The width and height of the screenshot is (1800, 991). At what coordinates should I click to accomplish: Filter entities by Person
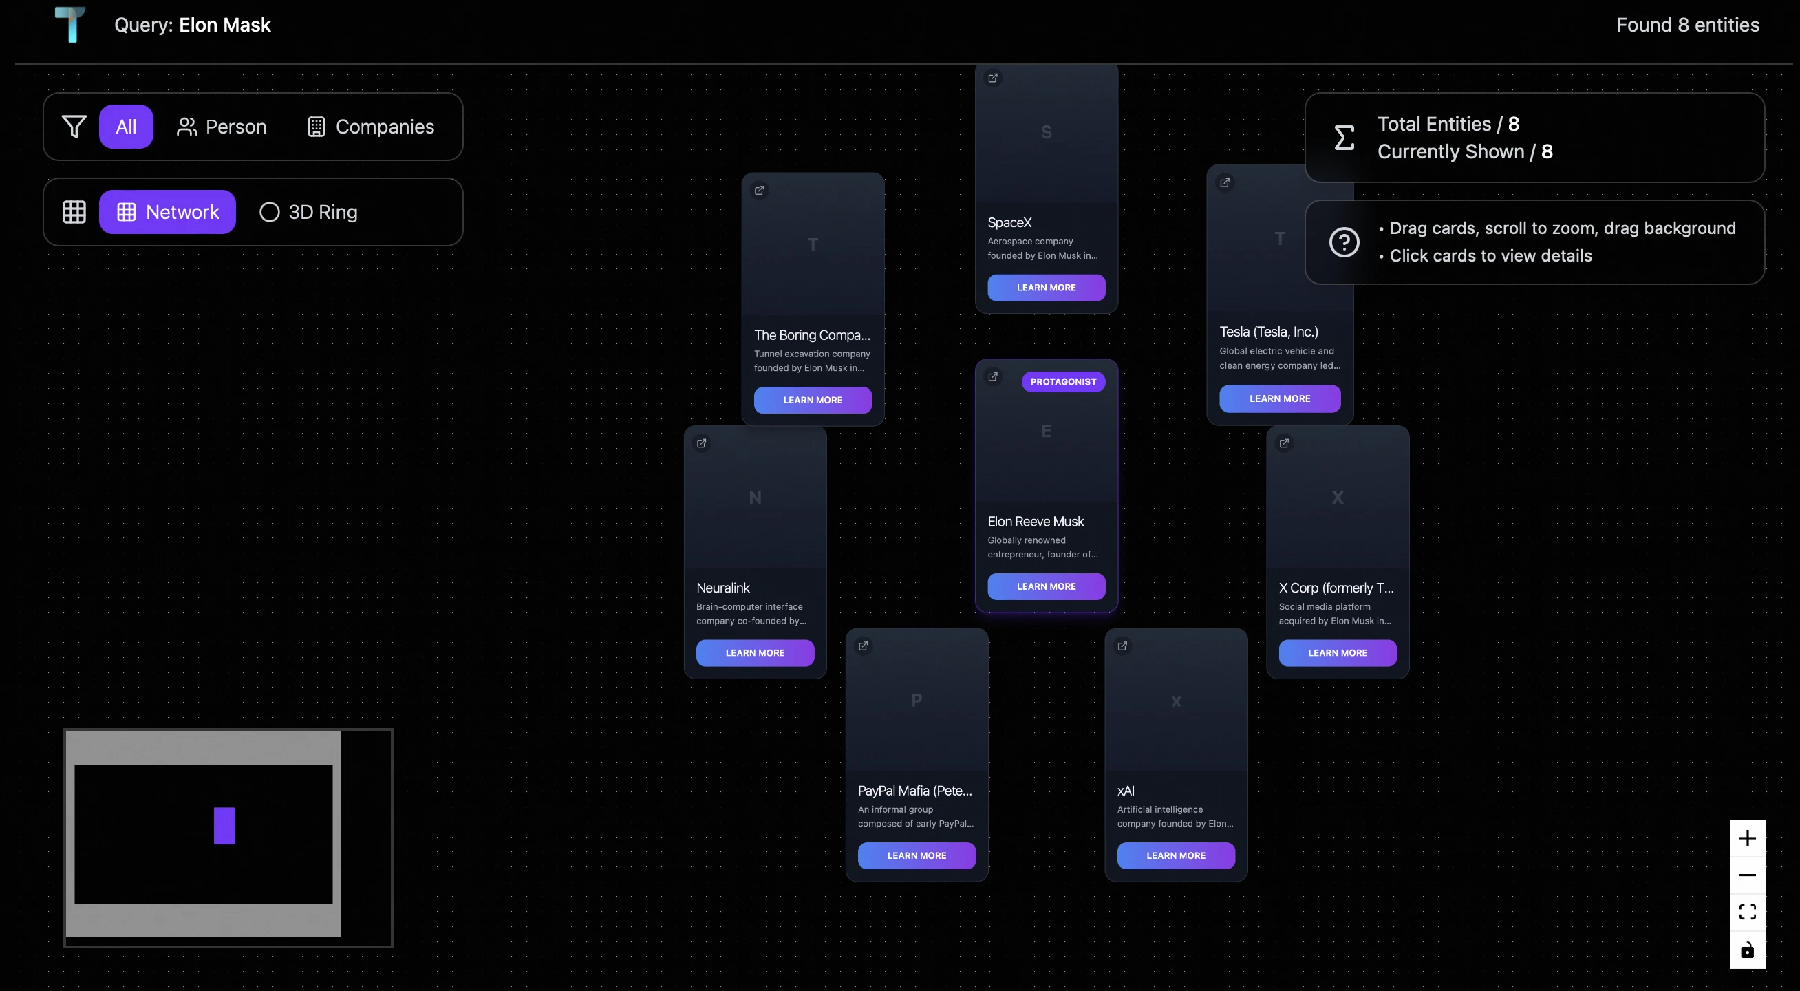pos(222,127)
